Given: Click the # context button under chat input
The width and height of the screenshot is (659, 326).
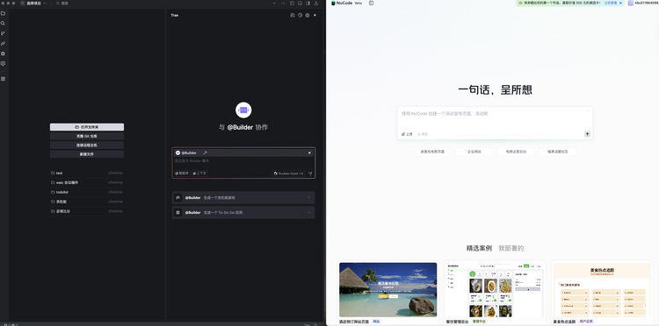Looking at the screenshot, I should click(x=199, y=173).
